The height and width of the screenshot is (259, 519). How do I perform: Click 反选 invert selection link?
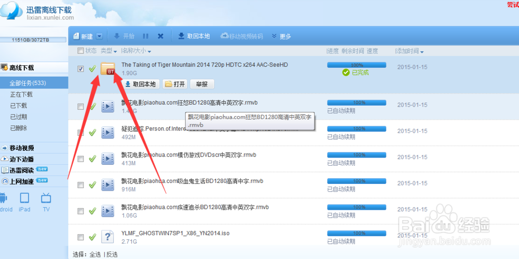[x=112, y=254]
